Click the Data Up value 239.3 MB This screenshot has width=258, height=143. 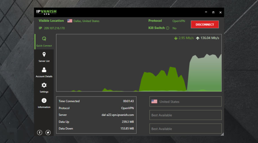(128, 122)
